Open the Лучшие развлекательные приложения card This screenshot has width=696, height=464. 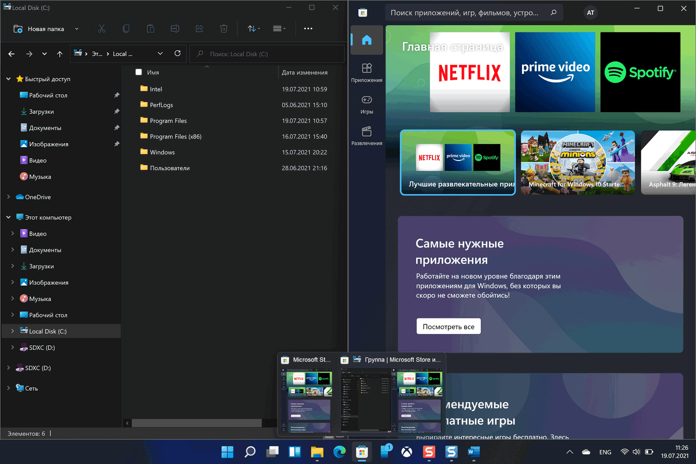(458, 162)
